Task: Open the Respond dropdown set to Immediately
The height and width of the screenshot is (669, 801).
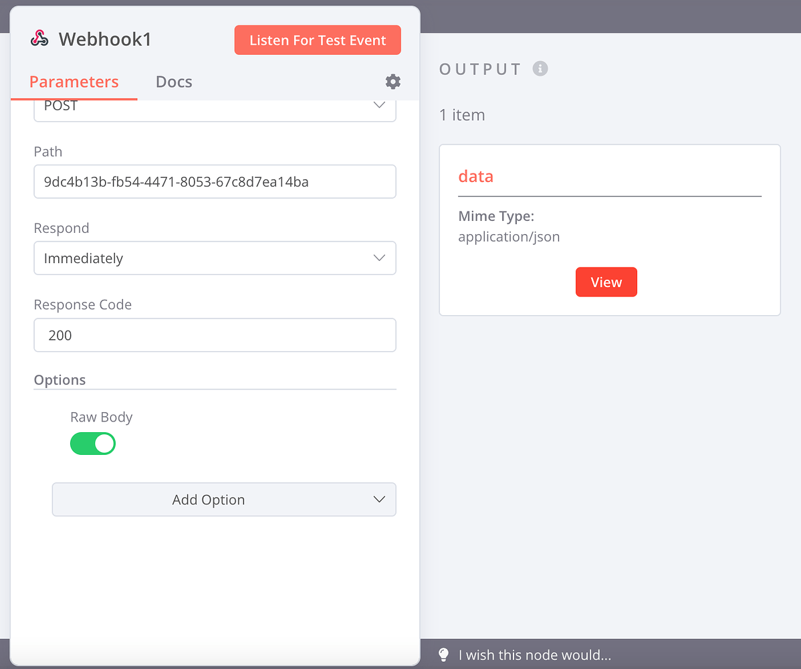Action: pos(215,258)
